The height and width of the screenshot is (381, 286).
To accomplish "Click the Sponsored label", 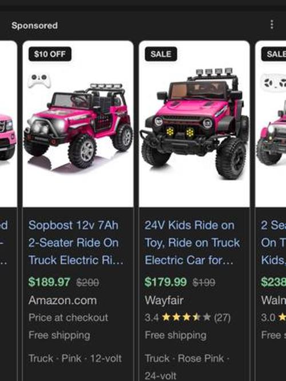I will point(34,25).
